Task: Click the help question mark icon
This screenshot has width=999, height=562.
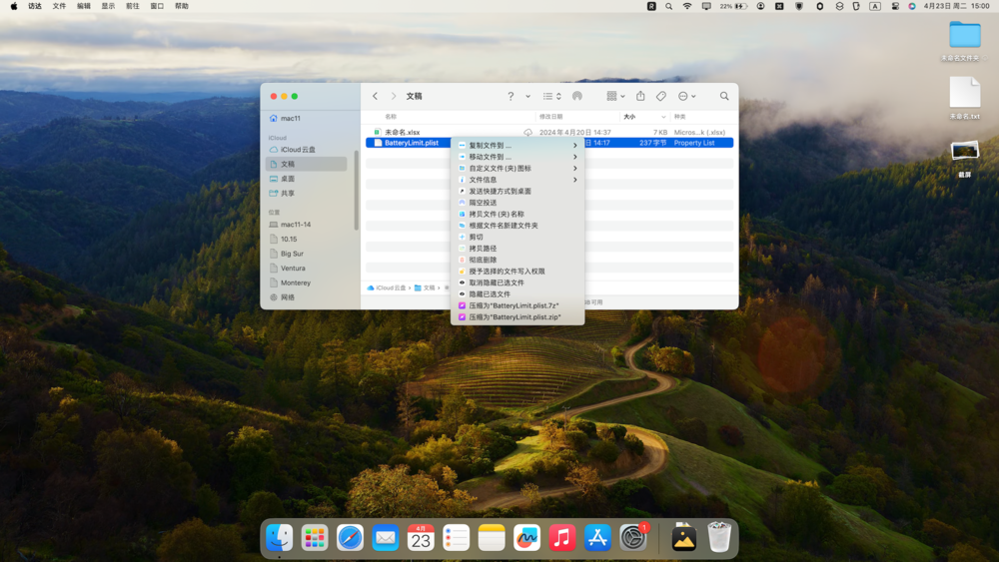Action: pyautogui.click(x=510, y=97)
